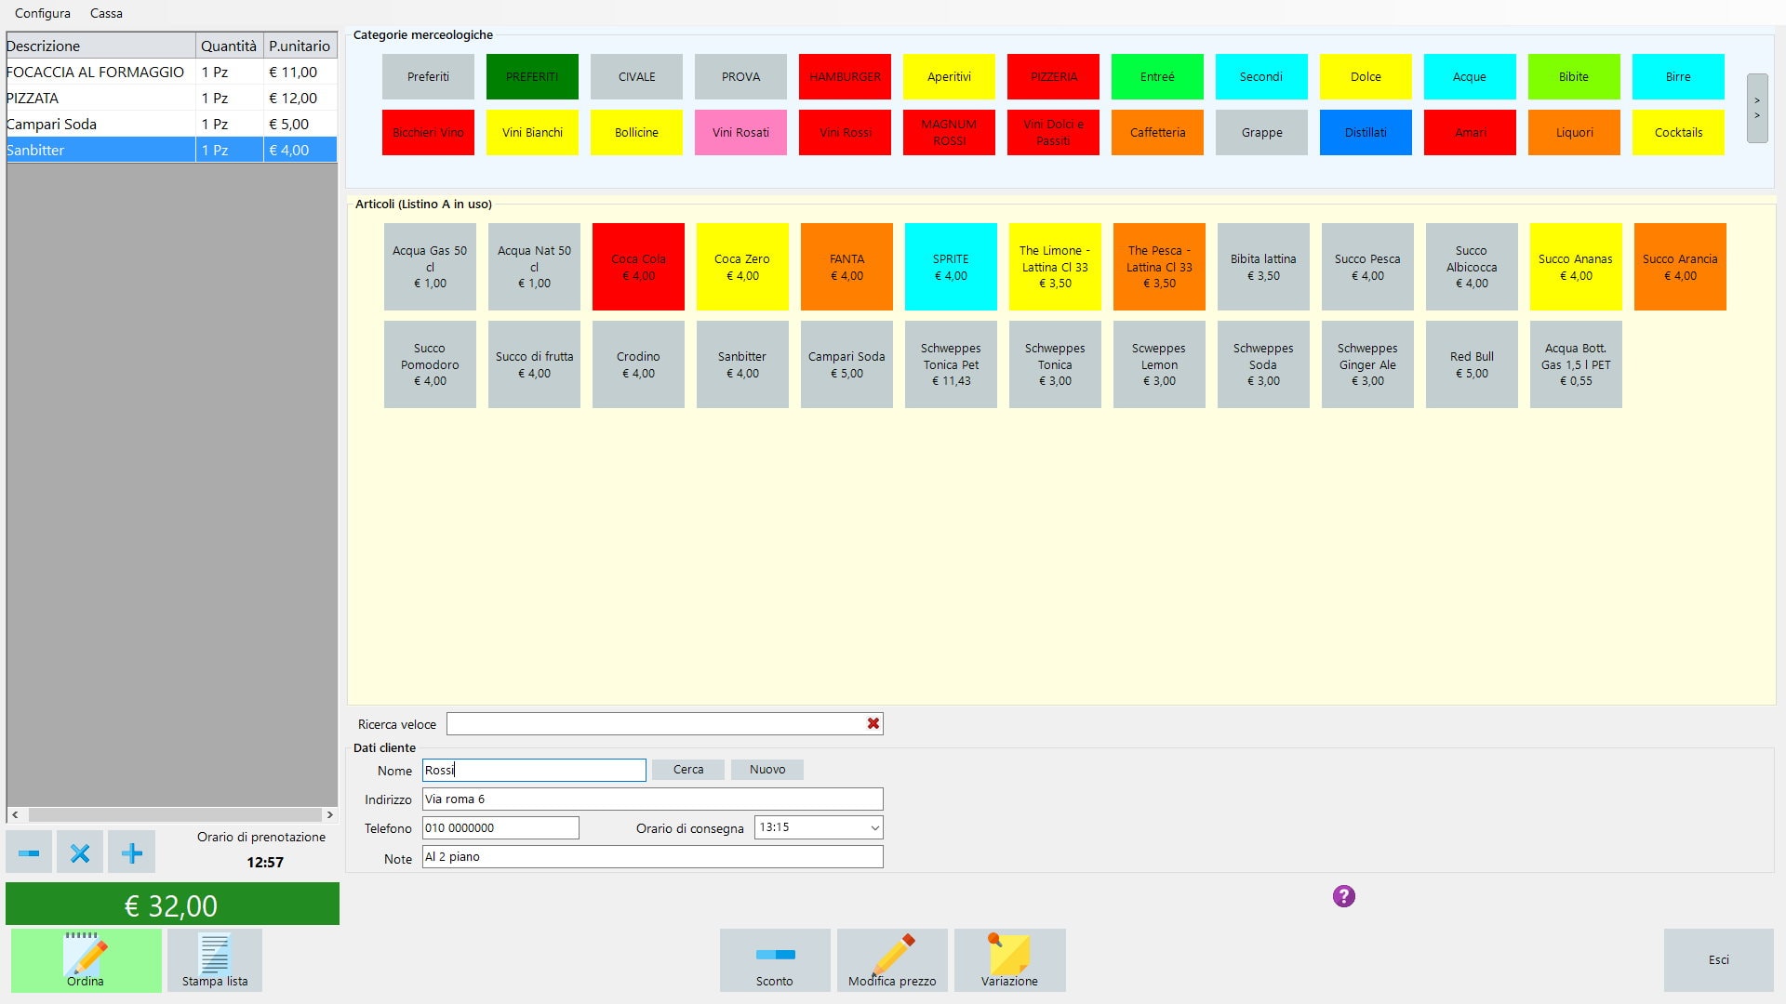This screenshot has height=1004, width=1786.
Task: Add a Variazione note
Action: pos(1009,960)
